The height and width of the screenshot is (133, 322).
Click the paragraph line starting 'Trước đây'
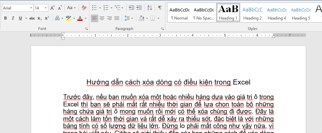pos(168,97)
